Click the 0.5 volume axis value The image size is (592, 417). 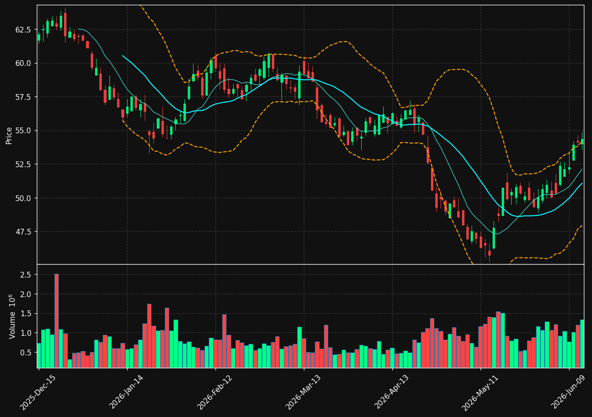click(26, 353)
